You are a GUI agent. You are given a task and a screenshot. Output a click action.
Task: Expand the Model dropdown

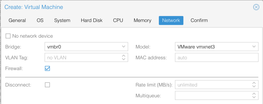[x=254, y=47]
